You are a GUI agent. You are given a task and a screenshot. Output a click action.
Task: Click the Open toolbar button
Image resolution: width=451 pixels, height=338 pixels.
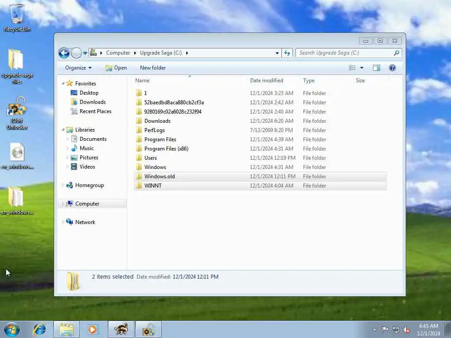116,68
